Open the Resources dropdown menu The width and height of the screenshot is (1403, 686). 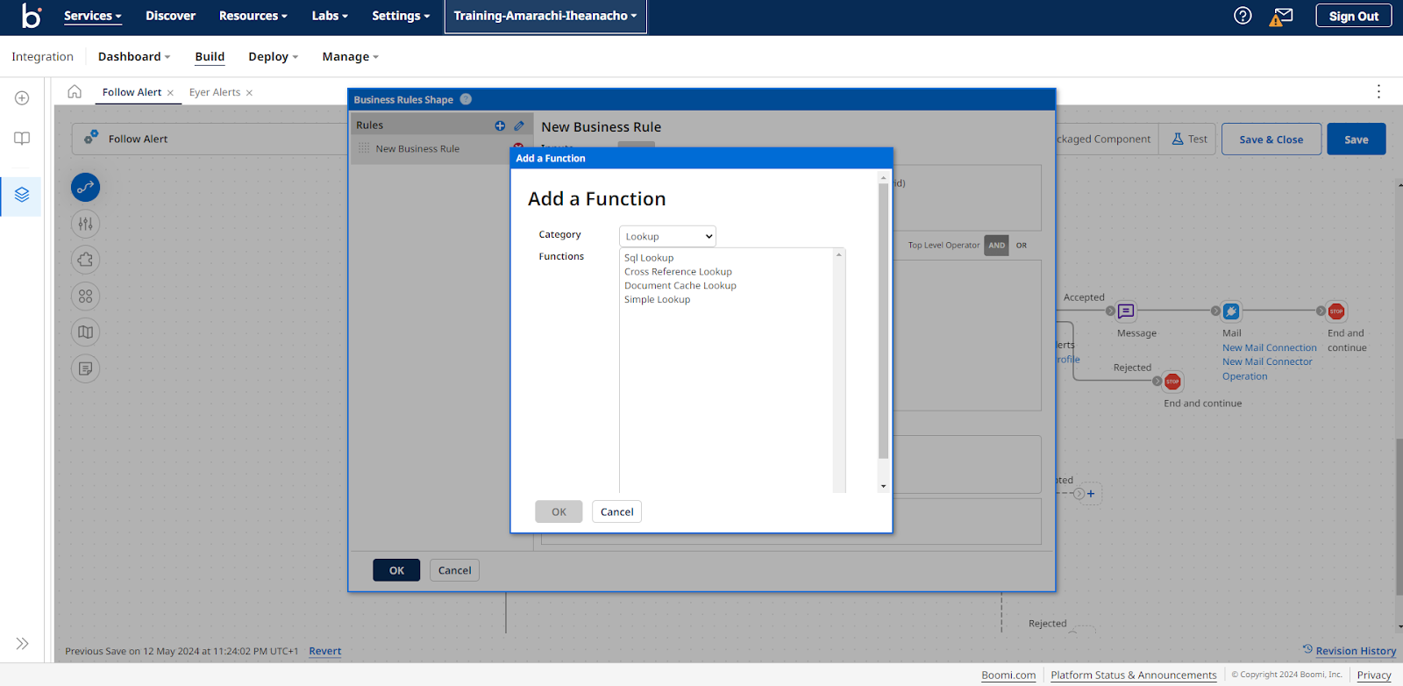pyautogui.click(x=253, y=16)
